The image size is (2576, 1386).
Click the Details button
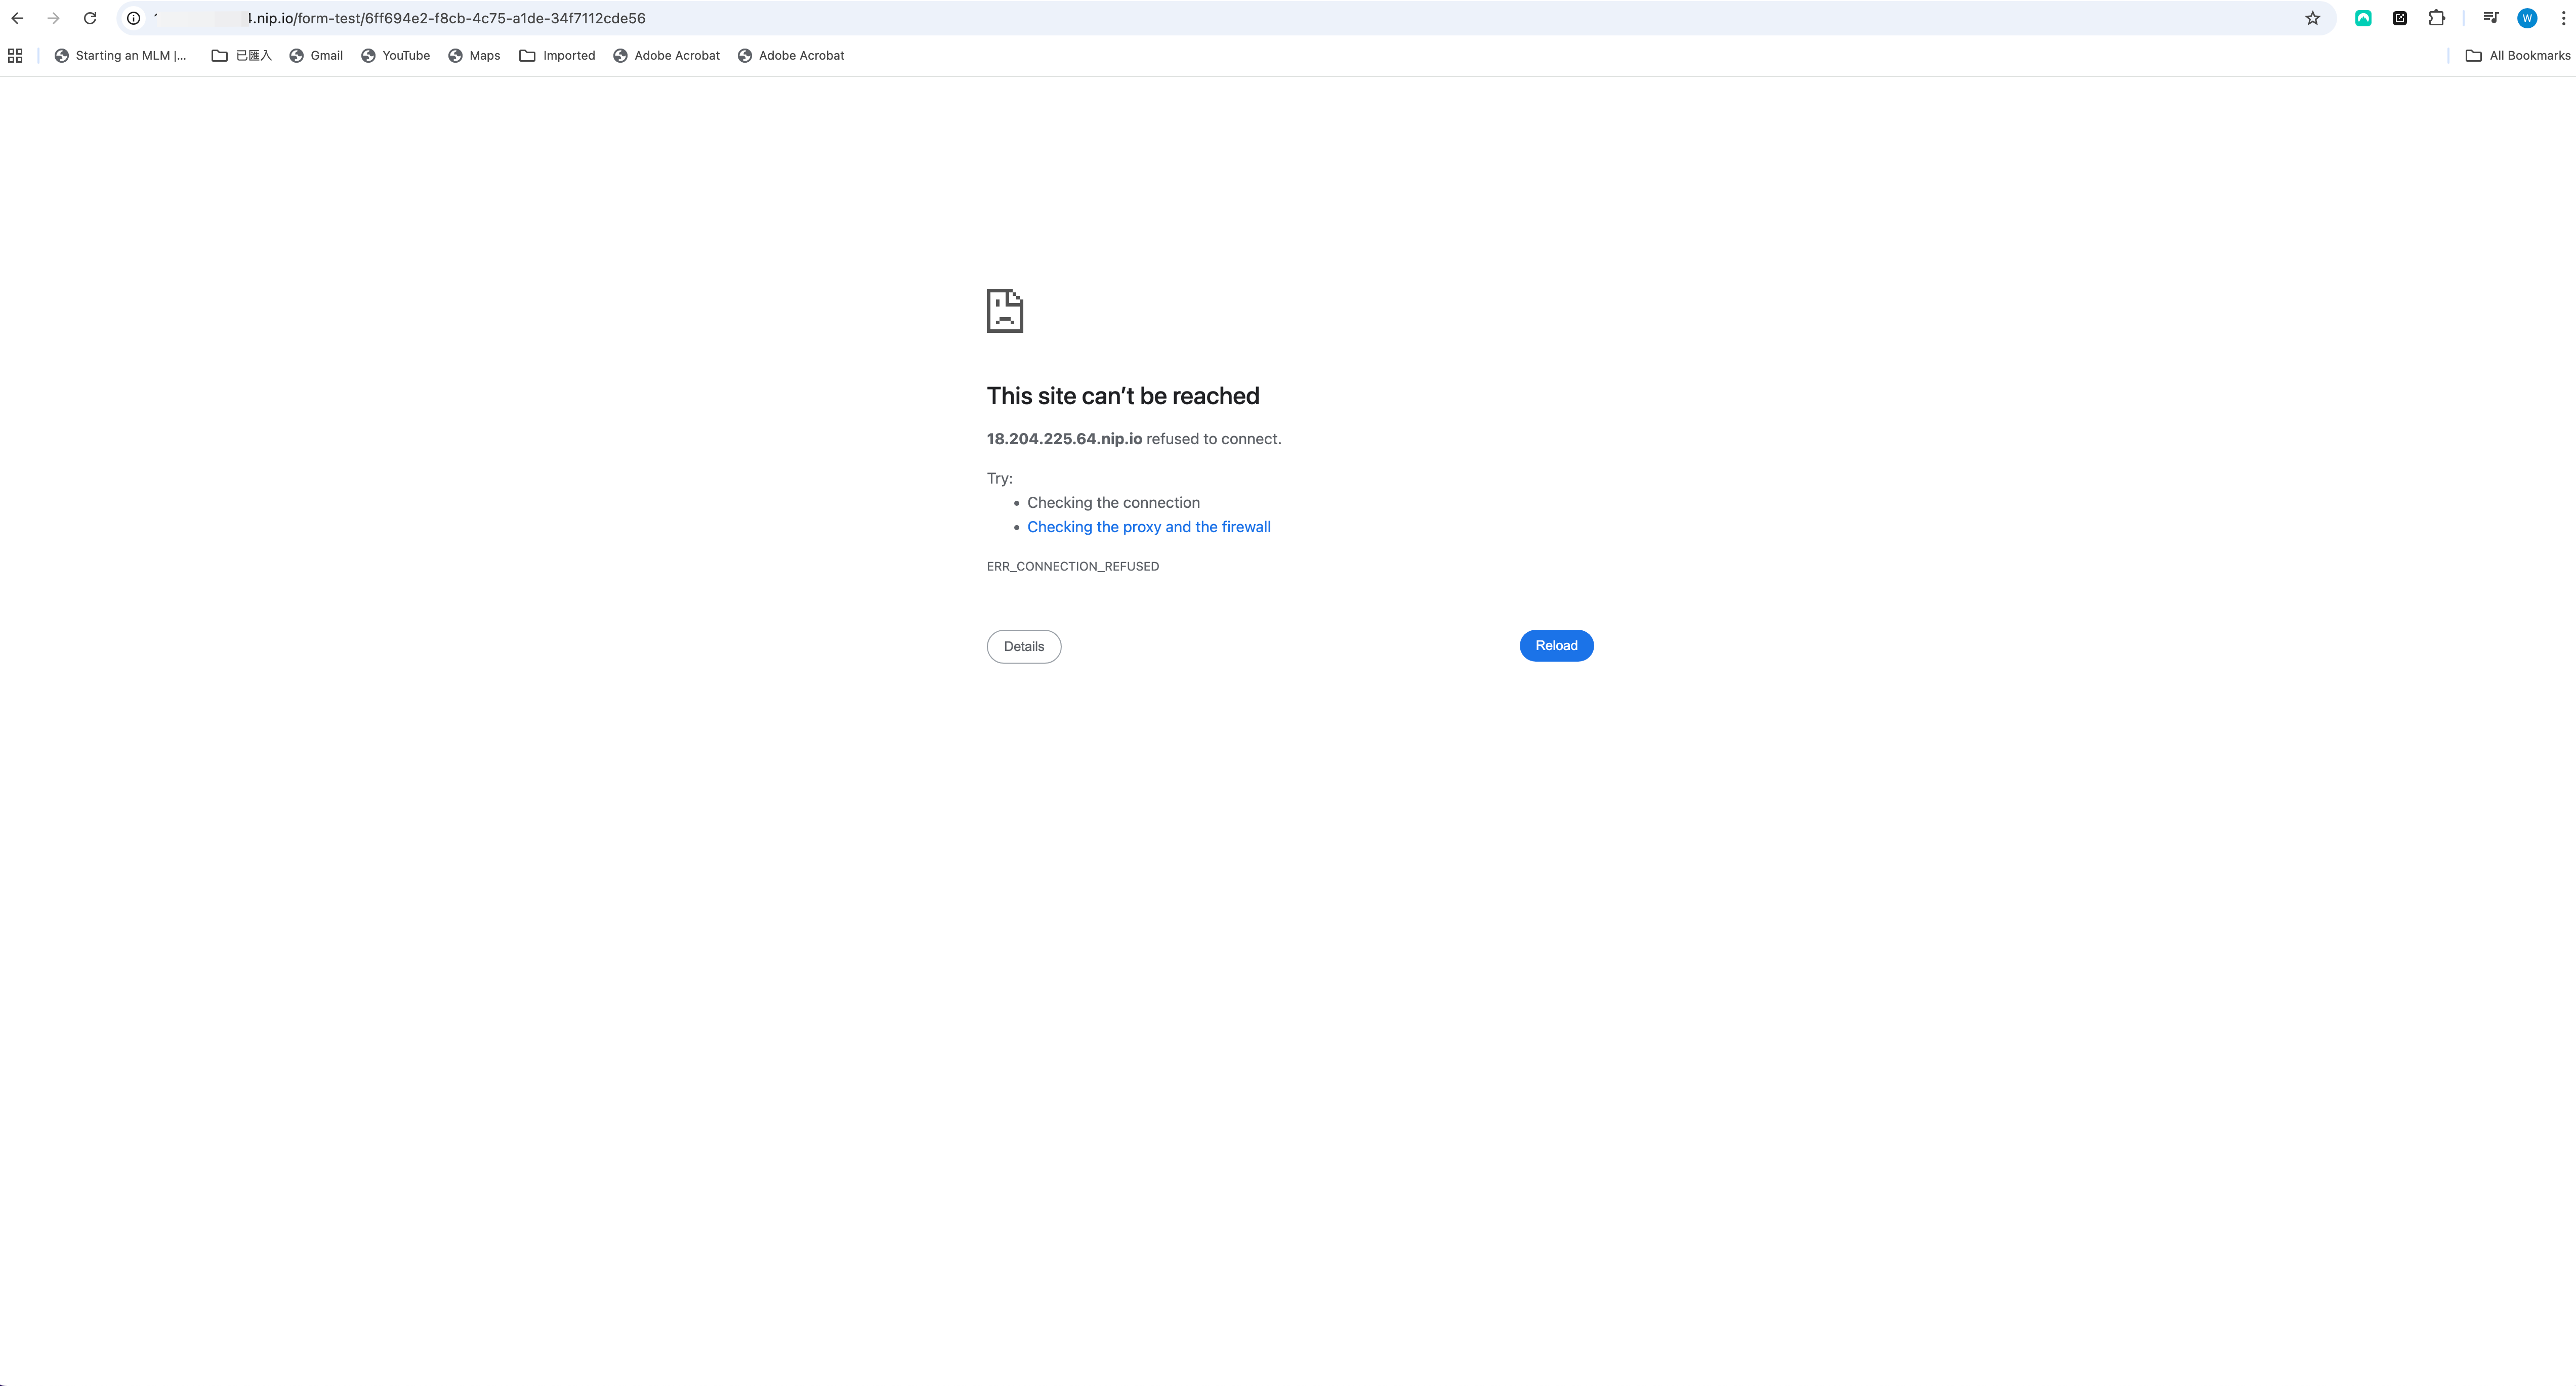pyautogui.click(x=1023, y=646)
